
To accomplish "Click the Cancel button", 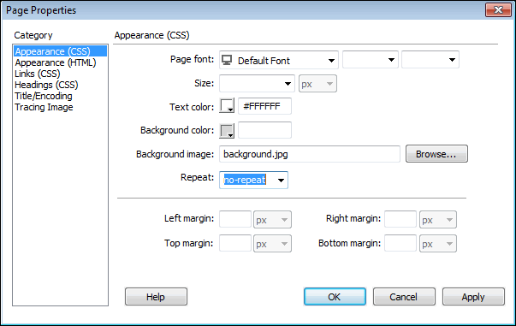I will [404, 297].
